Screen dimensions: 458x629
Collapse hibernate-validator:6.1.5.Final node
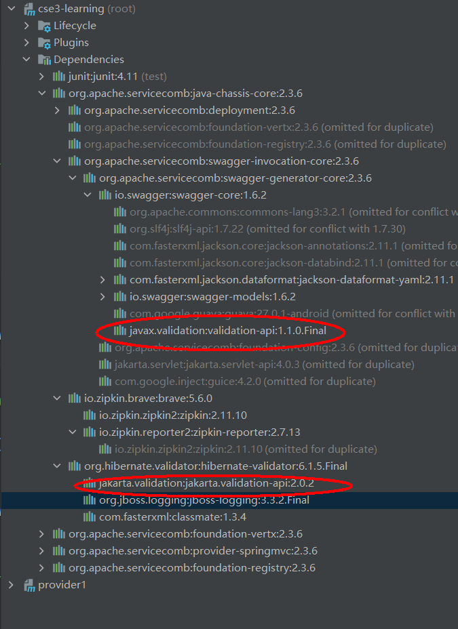57,466
